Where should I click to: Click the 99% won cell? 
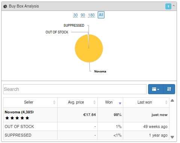point(110,115)
